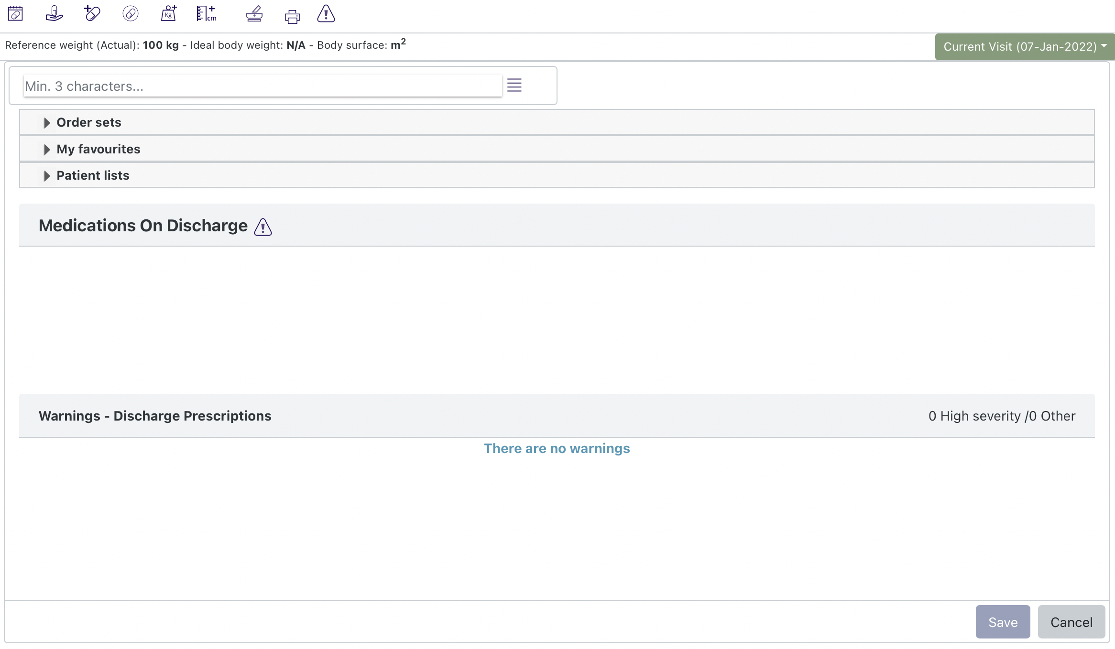The width and height of the screenshot is (1115, 649).
Task: Click the add medication pill-plus icon
Action: point(92,13)
